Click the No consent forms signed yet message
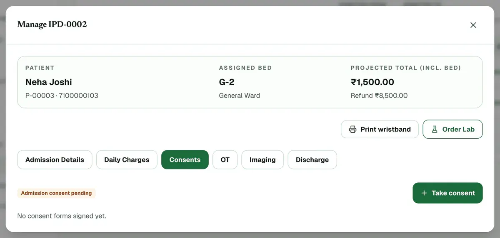The image size is (500, 238). [62, 216]
